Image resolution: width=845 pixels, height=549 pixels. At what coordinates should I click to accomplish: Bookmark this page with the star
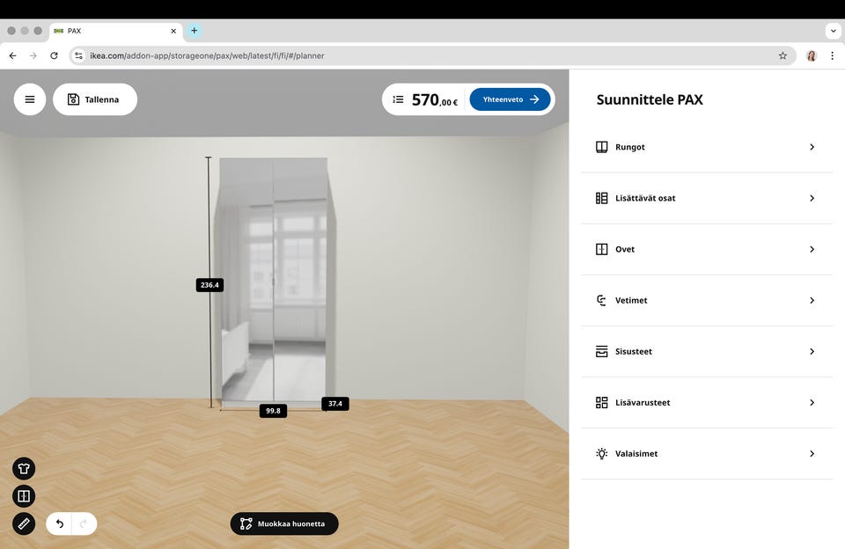(x=783, y=55)
